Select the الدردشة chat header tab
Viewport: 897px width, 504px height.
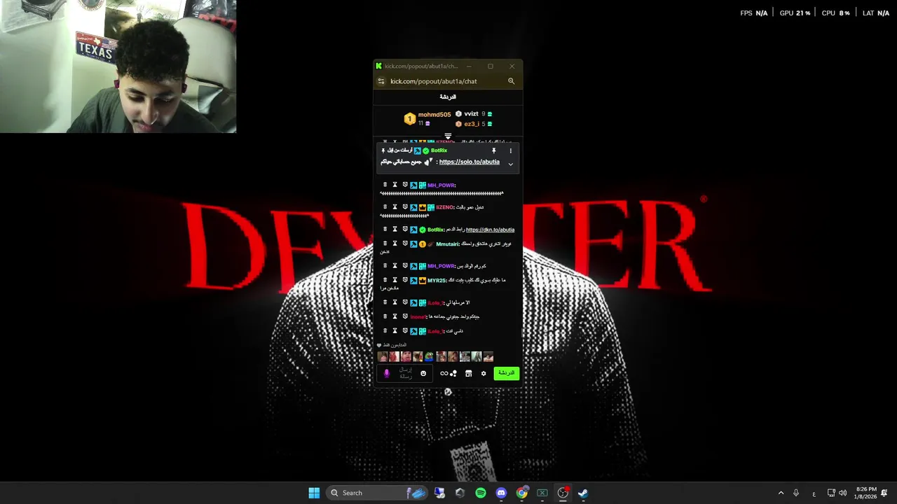448,97
